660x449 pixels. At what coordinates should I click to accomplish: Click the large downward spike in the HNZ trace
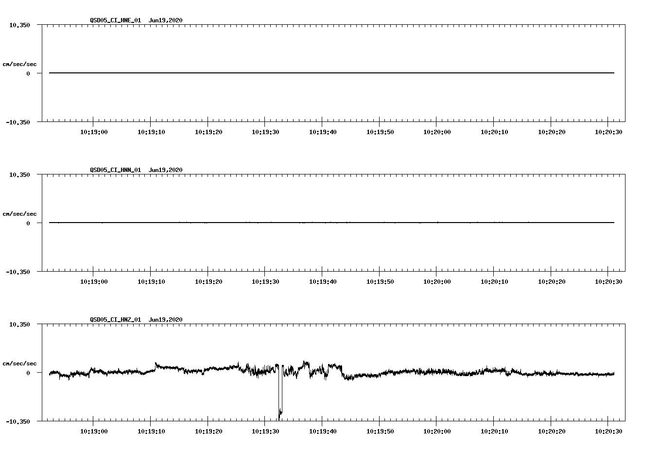(280, 394)
